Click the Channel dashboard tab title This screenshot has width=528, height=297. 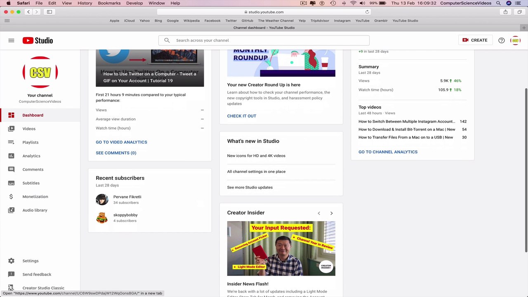click(x=264, y=28)
